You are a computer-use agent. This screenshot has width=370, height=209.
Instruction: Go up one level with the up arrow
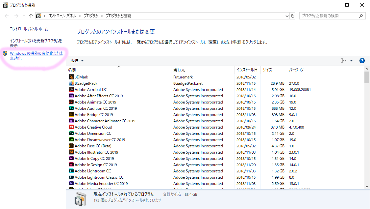pyautogui.click(x=31, y=16)
